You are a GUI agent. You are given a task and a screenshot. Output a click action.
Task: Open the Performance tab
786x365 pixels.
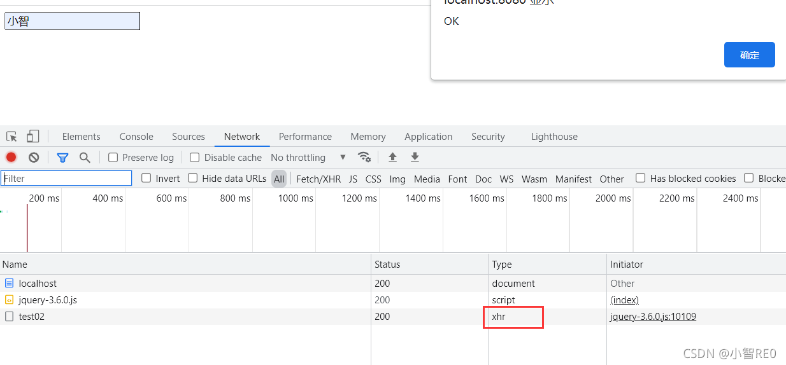coord(305,137)
